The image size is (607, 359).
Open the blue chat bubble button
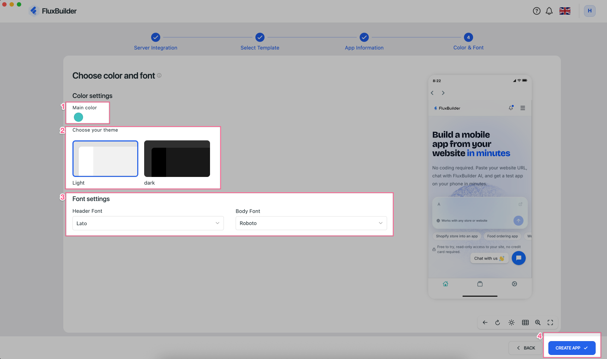coord(519,258)
